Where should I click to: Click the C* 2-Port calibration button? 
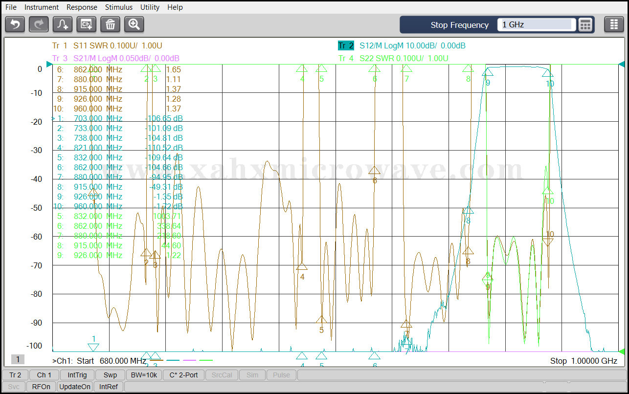click(183, 375)
